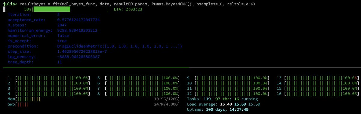Select the hamiltonian_energy value 9288.839419203212

click(x=77, y=30)
